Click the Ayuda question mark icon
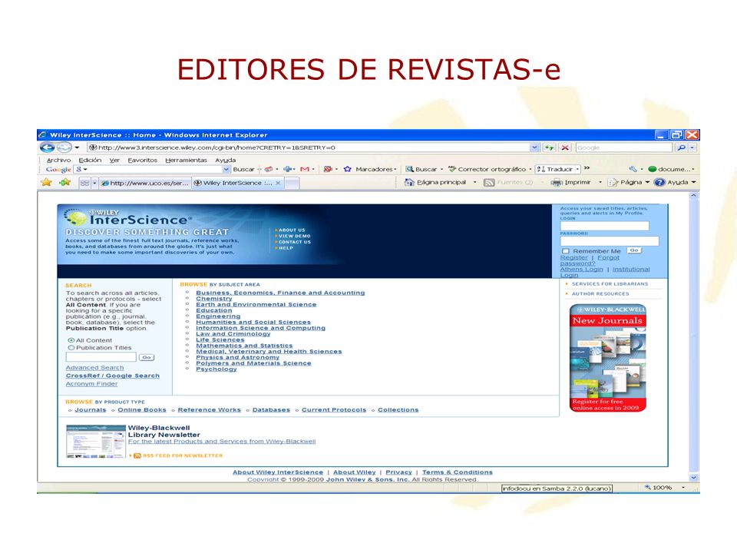Viewport: 737px width, 553px height. pyautogui.click(x=660, y=183)
